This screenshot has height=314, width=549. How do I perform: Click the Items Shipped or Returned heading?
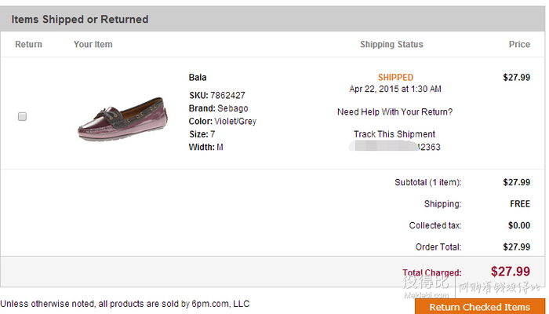point(80,20)
